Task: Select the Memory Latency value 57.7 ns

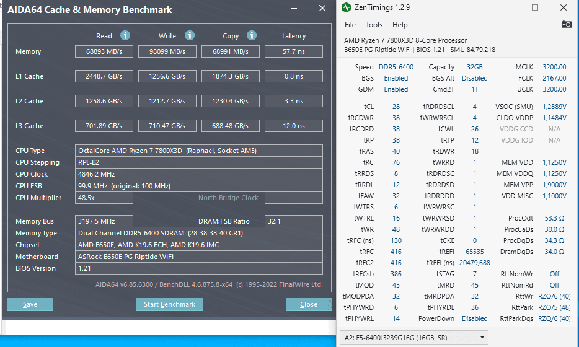Action: click(x=294, y=51)
